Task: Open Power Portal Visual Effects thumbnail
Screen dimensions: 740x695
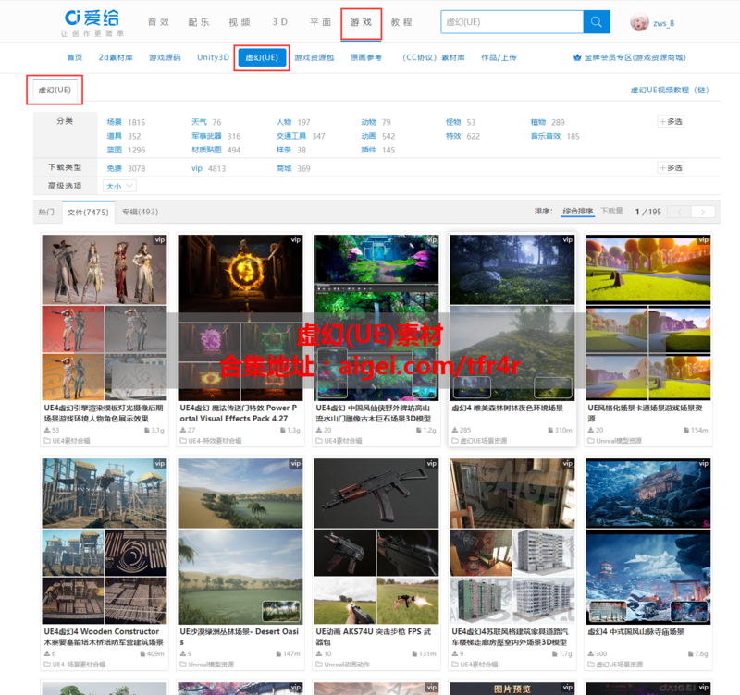Action: tap(240, 317)
